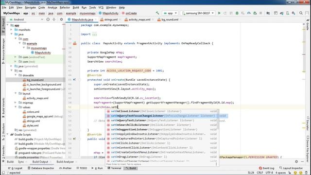Select setOnSearchClickListener completion suggestion
This screenshot has height=175, width=311.
pyautogui.click(x=162, y=125)
